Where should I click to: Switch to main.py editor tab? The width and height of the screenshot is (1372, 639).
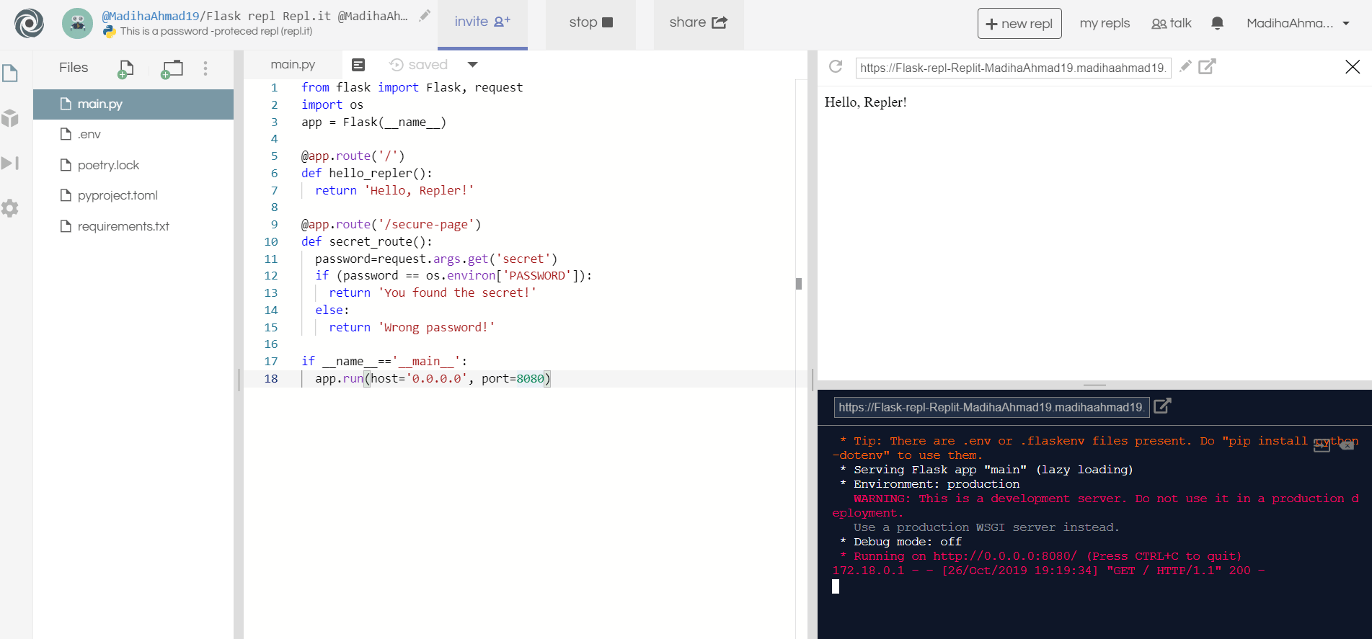coord(293,65)
